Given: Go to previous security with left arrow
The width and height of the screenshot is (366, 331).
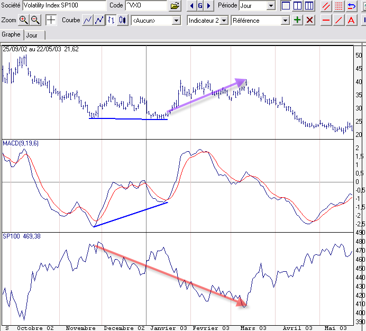Looking at the screenshot, I should [x=191, y=6].
